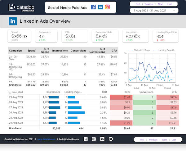Open the www.dataddo.com link
The width and height of the screenshot is (186, 154).
tap(46, 139)
